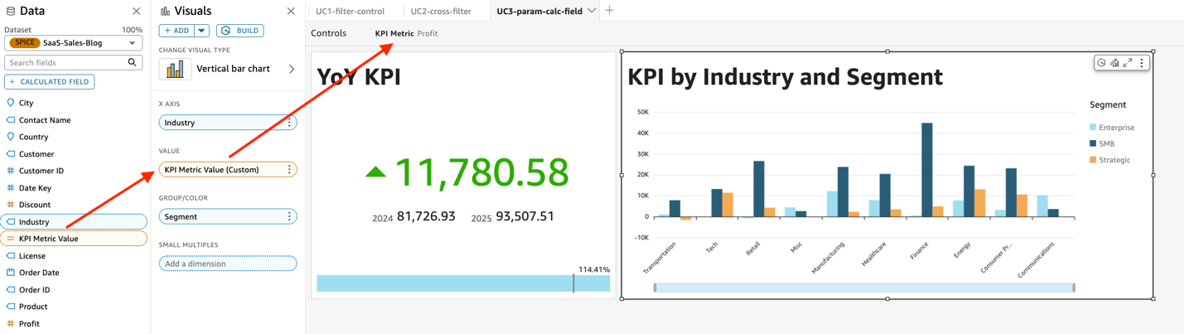Click the Enterprise legend swatch

point(1093,128)
